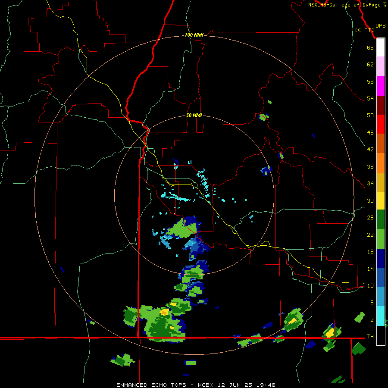This screenshot has height=388, width=388.
Task: Click the "58" legend value
Action: (370, 81)
